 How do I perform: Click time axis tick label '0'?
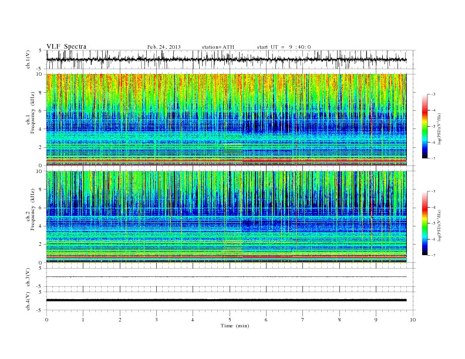pos(46,320)
